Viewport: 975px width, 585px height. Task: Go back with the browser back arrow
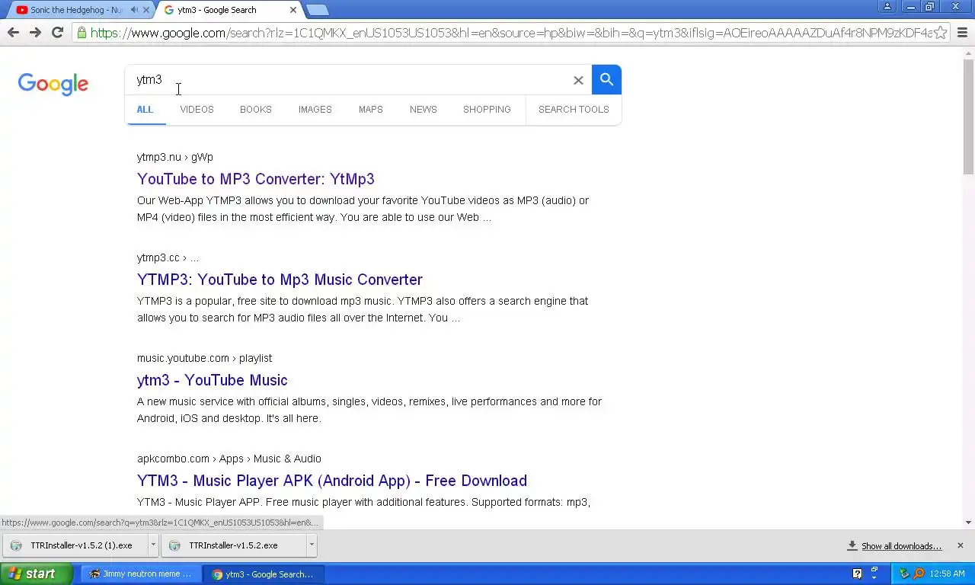point(13,33)
